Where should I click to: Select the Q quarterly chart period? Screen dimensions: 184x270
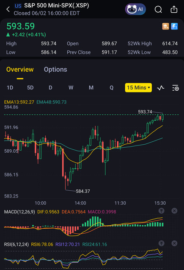coord(112,88)
